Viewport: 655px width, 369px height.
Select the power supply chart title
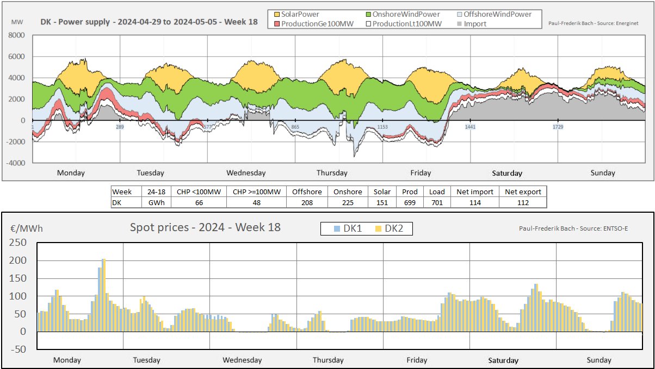tap(149, 22)
